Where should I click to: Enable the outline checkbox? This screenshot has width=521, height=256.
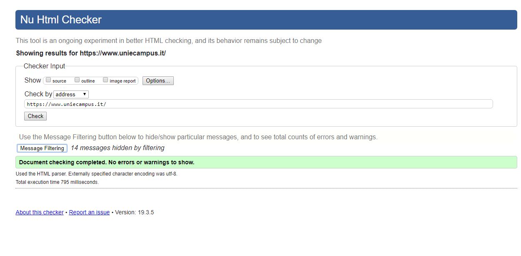(77, 80)
